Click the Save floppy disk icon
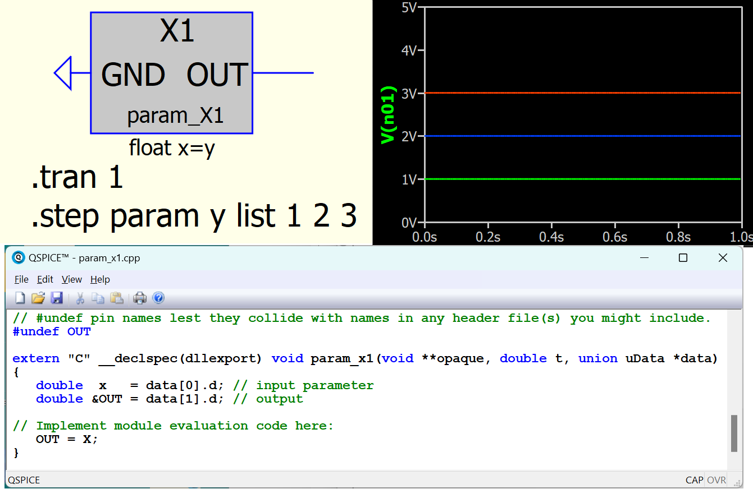753x489 pixels. [57, 298]
